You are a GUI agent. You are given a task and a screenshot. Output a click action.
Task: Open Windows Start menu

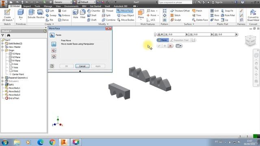pyautogui.click(x=5, y=142)
